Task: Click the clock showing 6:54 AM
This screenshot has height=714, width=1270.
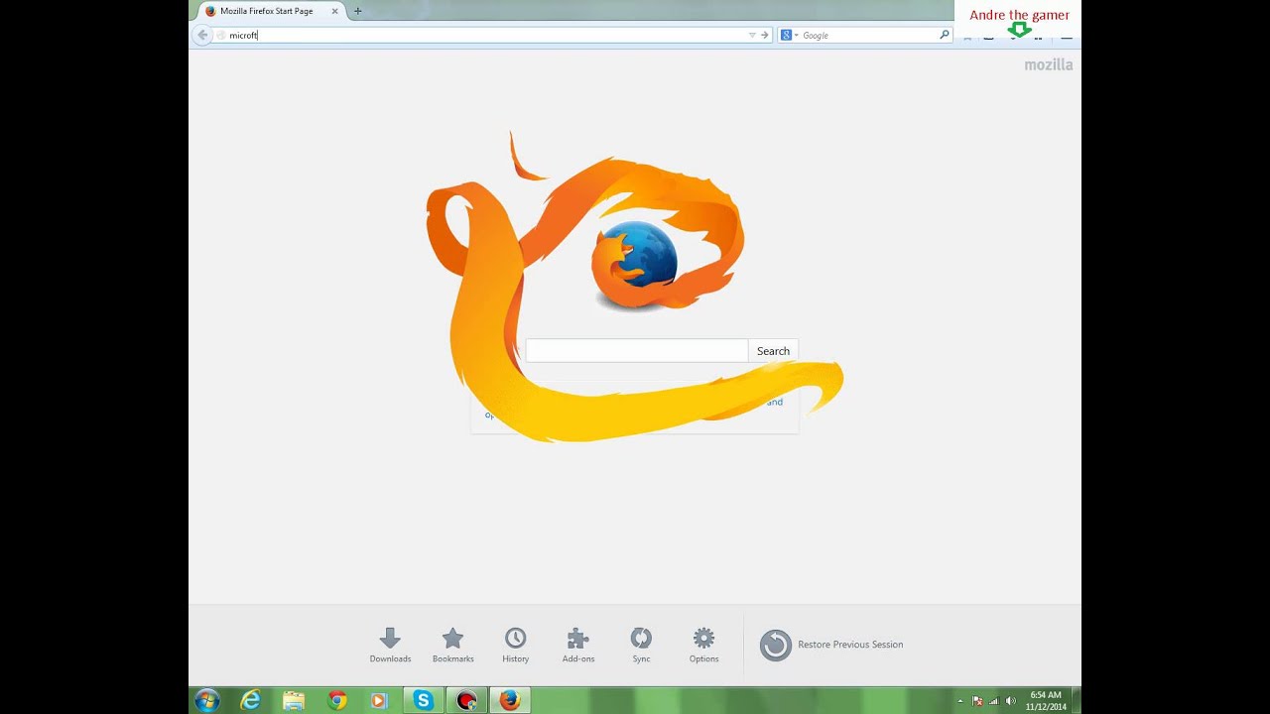Action: (1046, 700)
